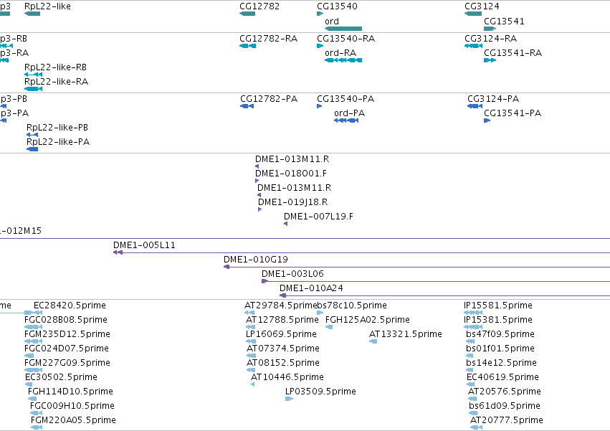Open the FGC009H10.5prime EST label

coord(72,406)
